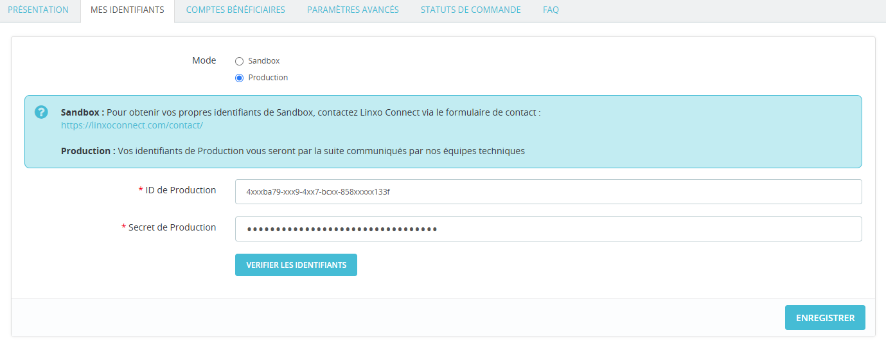The width and height of the screenshot is (886, 359).
Task: Switch to the Statuts de Commande tab
Action: 470,10
